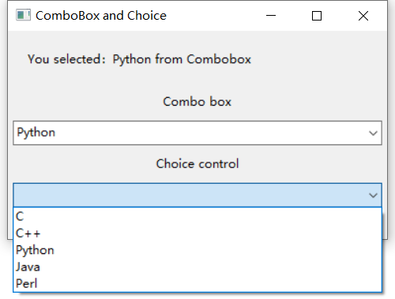
Task: Collapse the Choice control dropdown arrow
Action: [x=373, y=196]
